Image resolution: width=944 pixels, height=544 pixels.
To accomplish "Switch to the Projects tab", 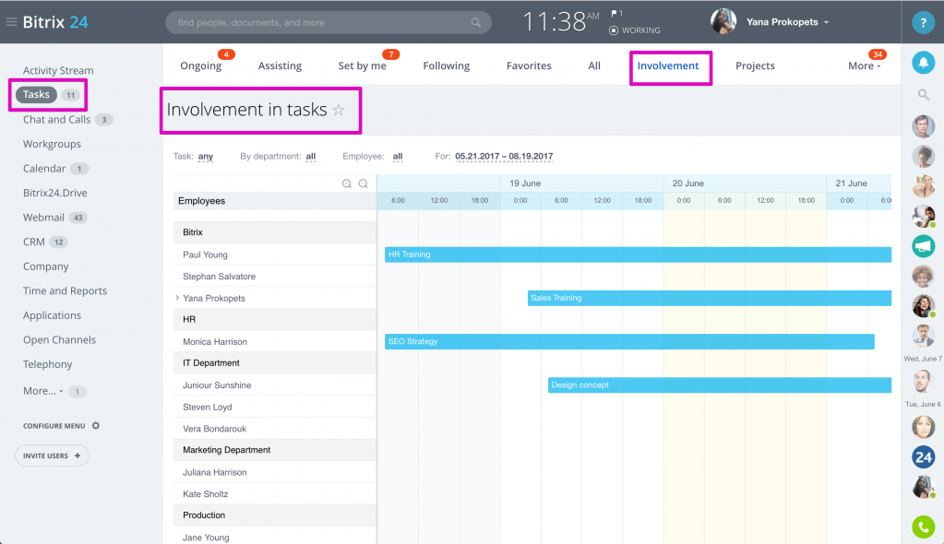I will pyautogui.click(x=755, y=65).
